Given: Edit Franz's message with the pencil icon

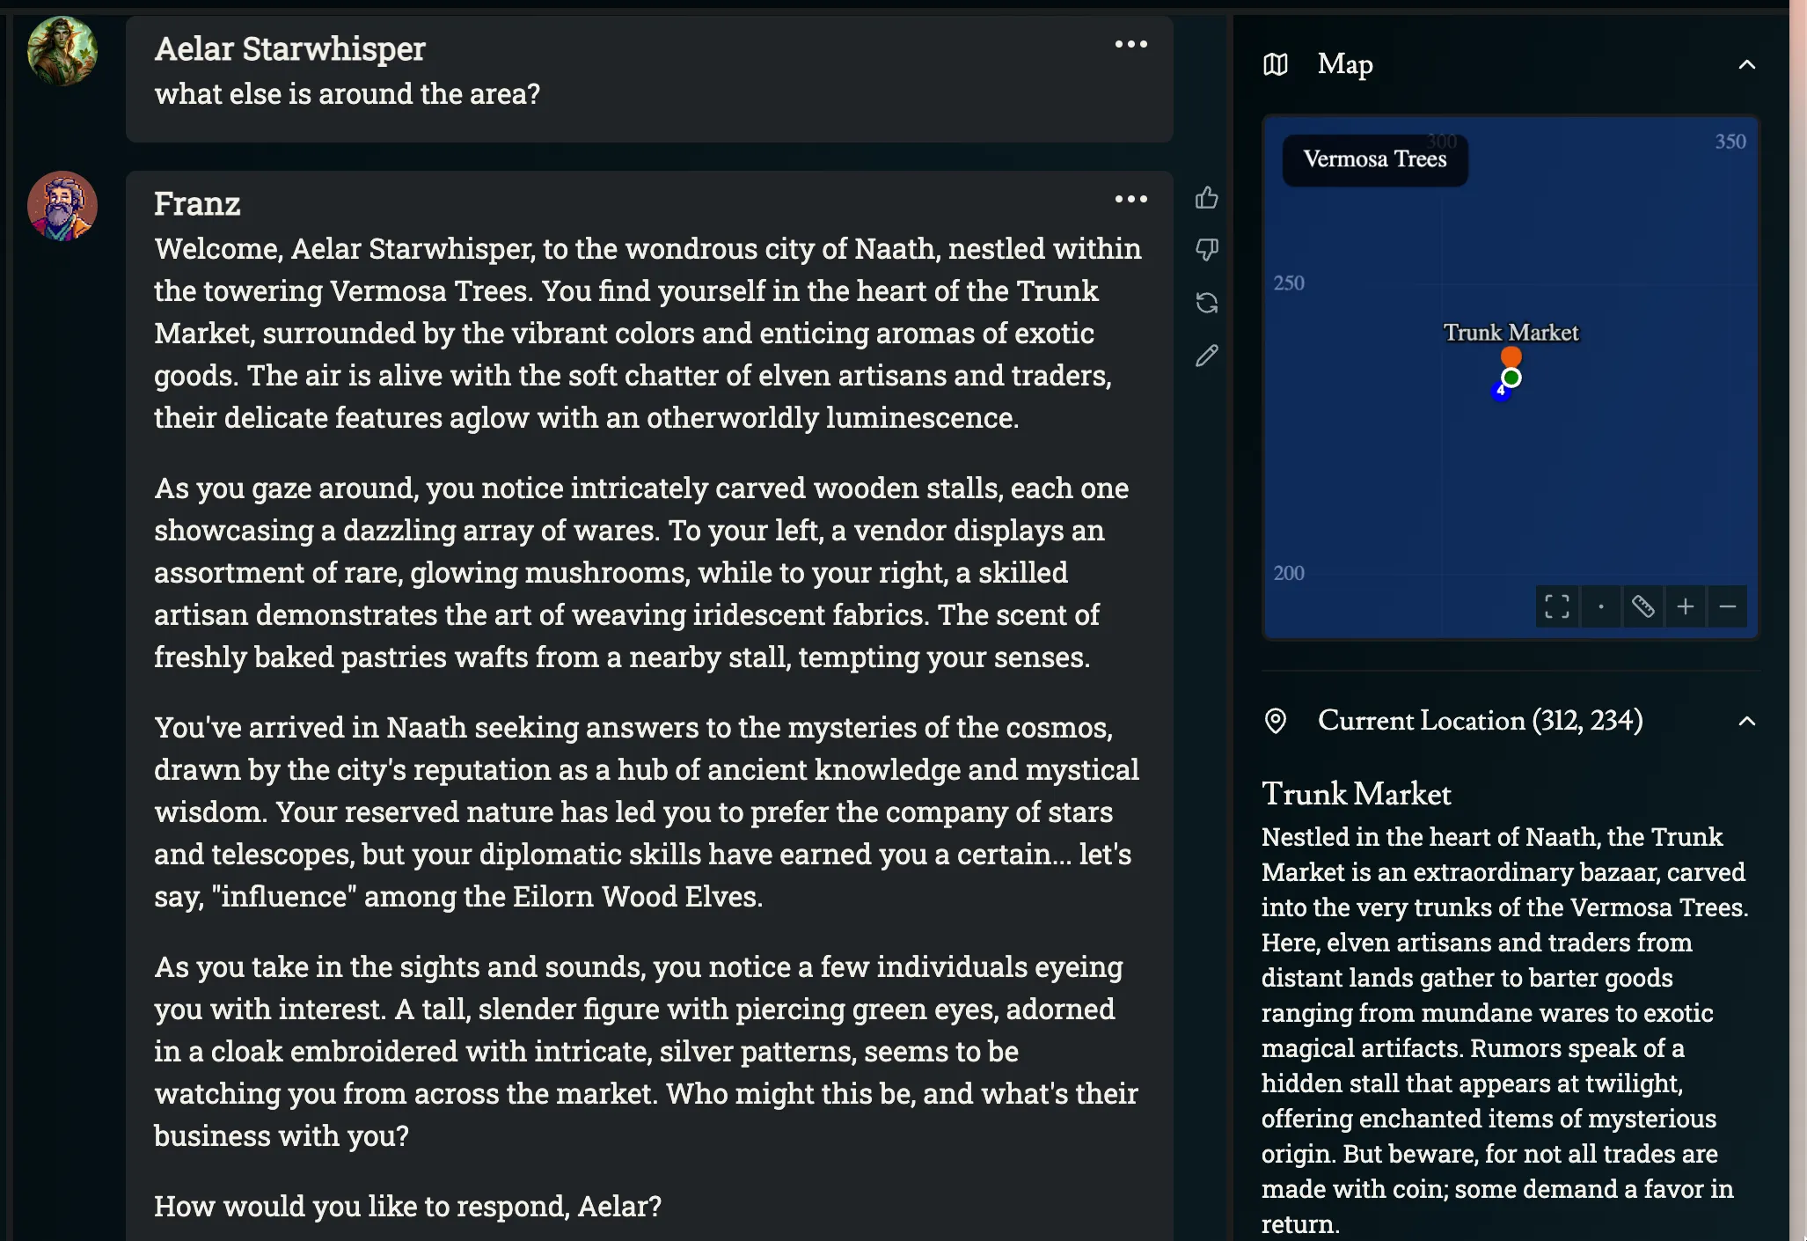Looking at the screenshot, I should click(1207, 356).
